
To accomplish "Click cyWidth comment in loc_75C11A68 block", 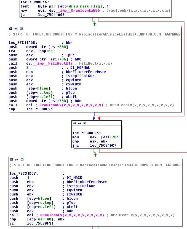I will 74,80.
